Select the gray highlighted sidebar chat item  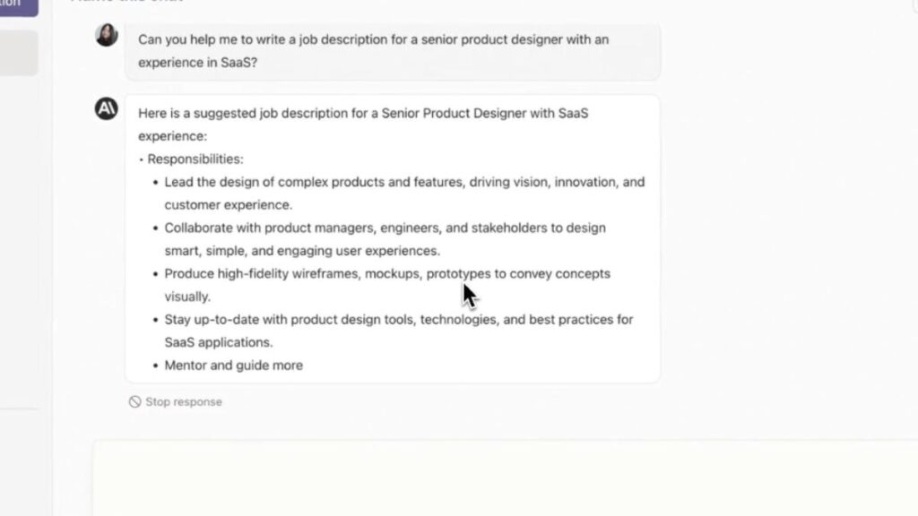(x=18, y=53)
